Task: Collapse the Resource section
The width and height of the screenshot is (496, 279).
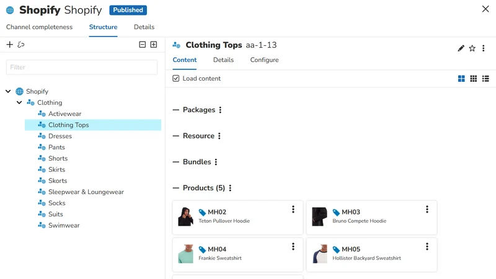Action: [x=176, y=136]
